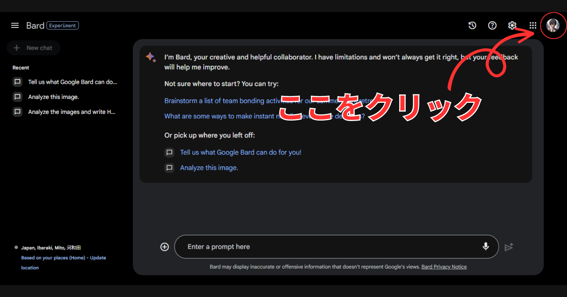
Task: Open recent chat 'Analyze the images and write H...'
Action: [x=72, y=112]
